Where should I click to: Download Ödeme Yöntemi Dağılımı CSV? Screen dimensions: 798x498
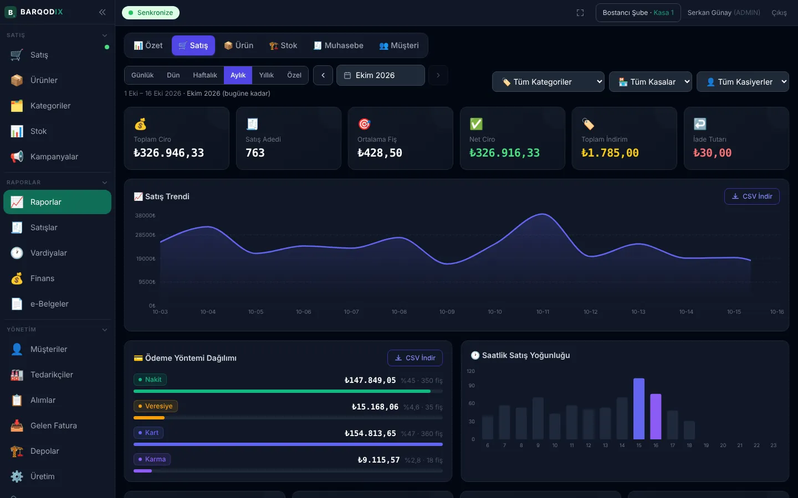click(415, 358)
